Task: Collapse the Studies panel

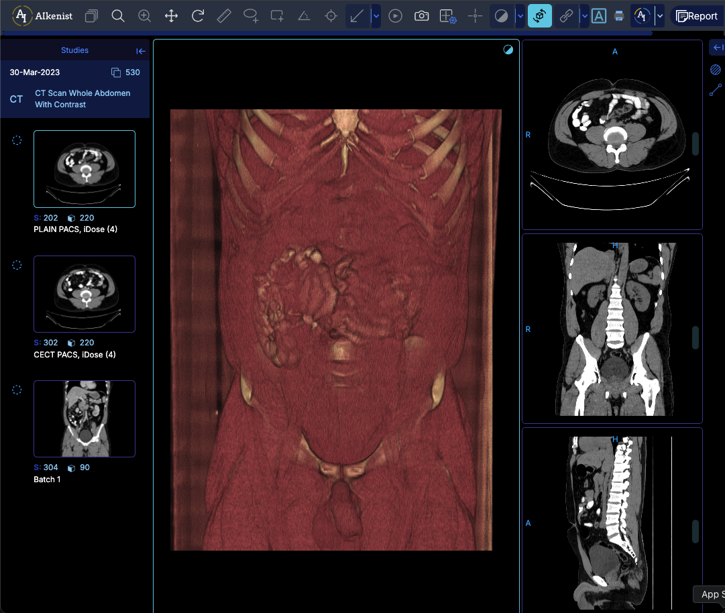Action: [x=141, y=50]
